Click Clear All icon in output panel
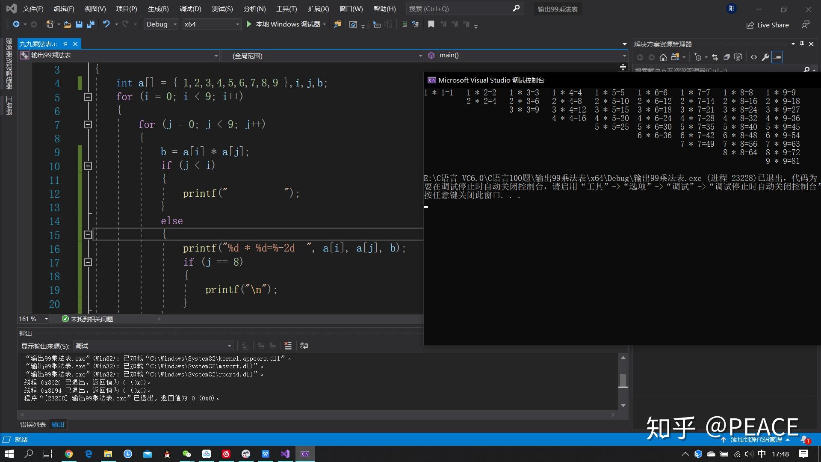821x462 pixels. 288,346
